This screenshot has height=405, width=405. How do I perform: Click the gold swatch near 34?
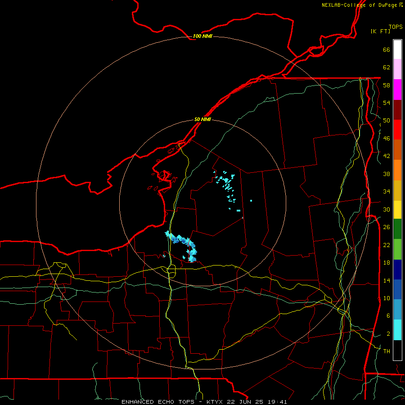[x=397, y=190]
